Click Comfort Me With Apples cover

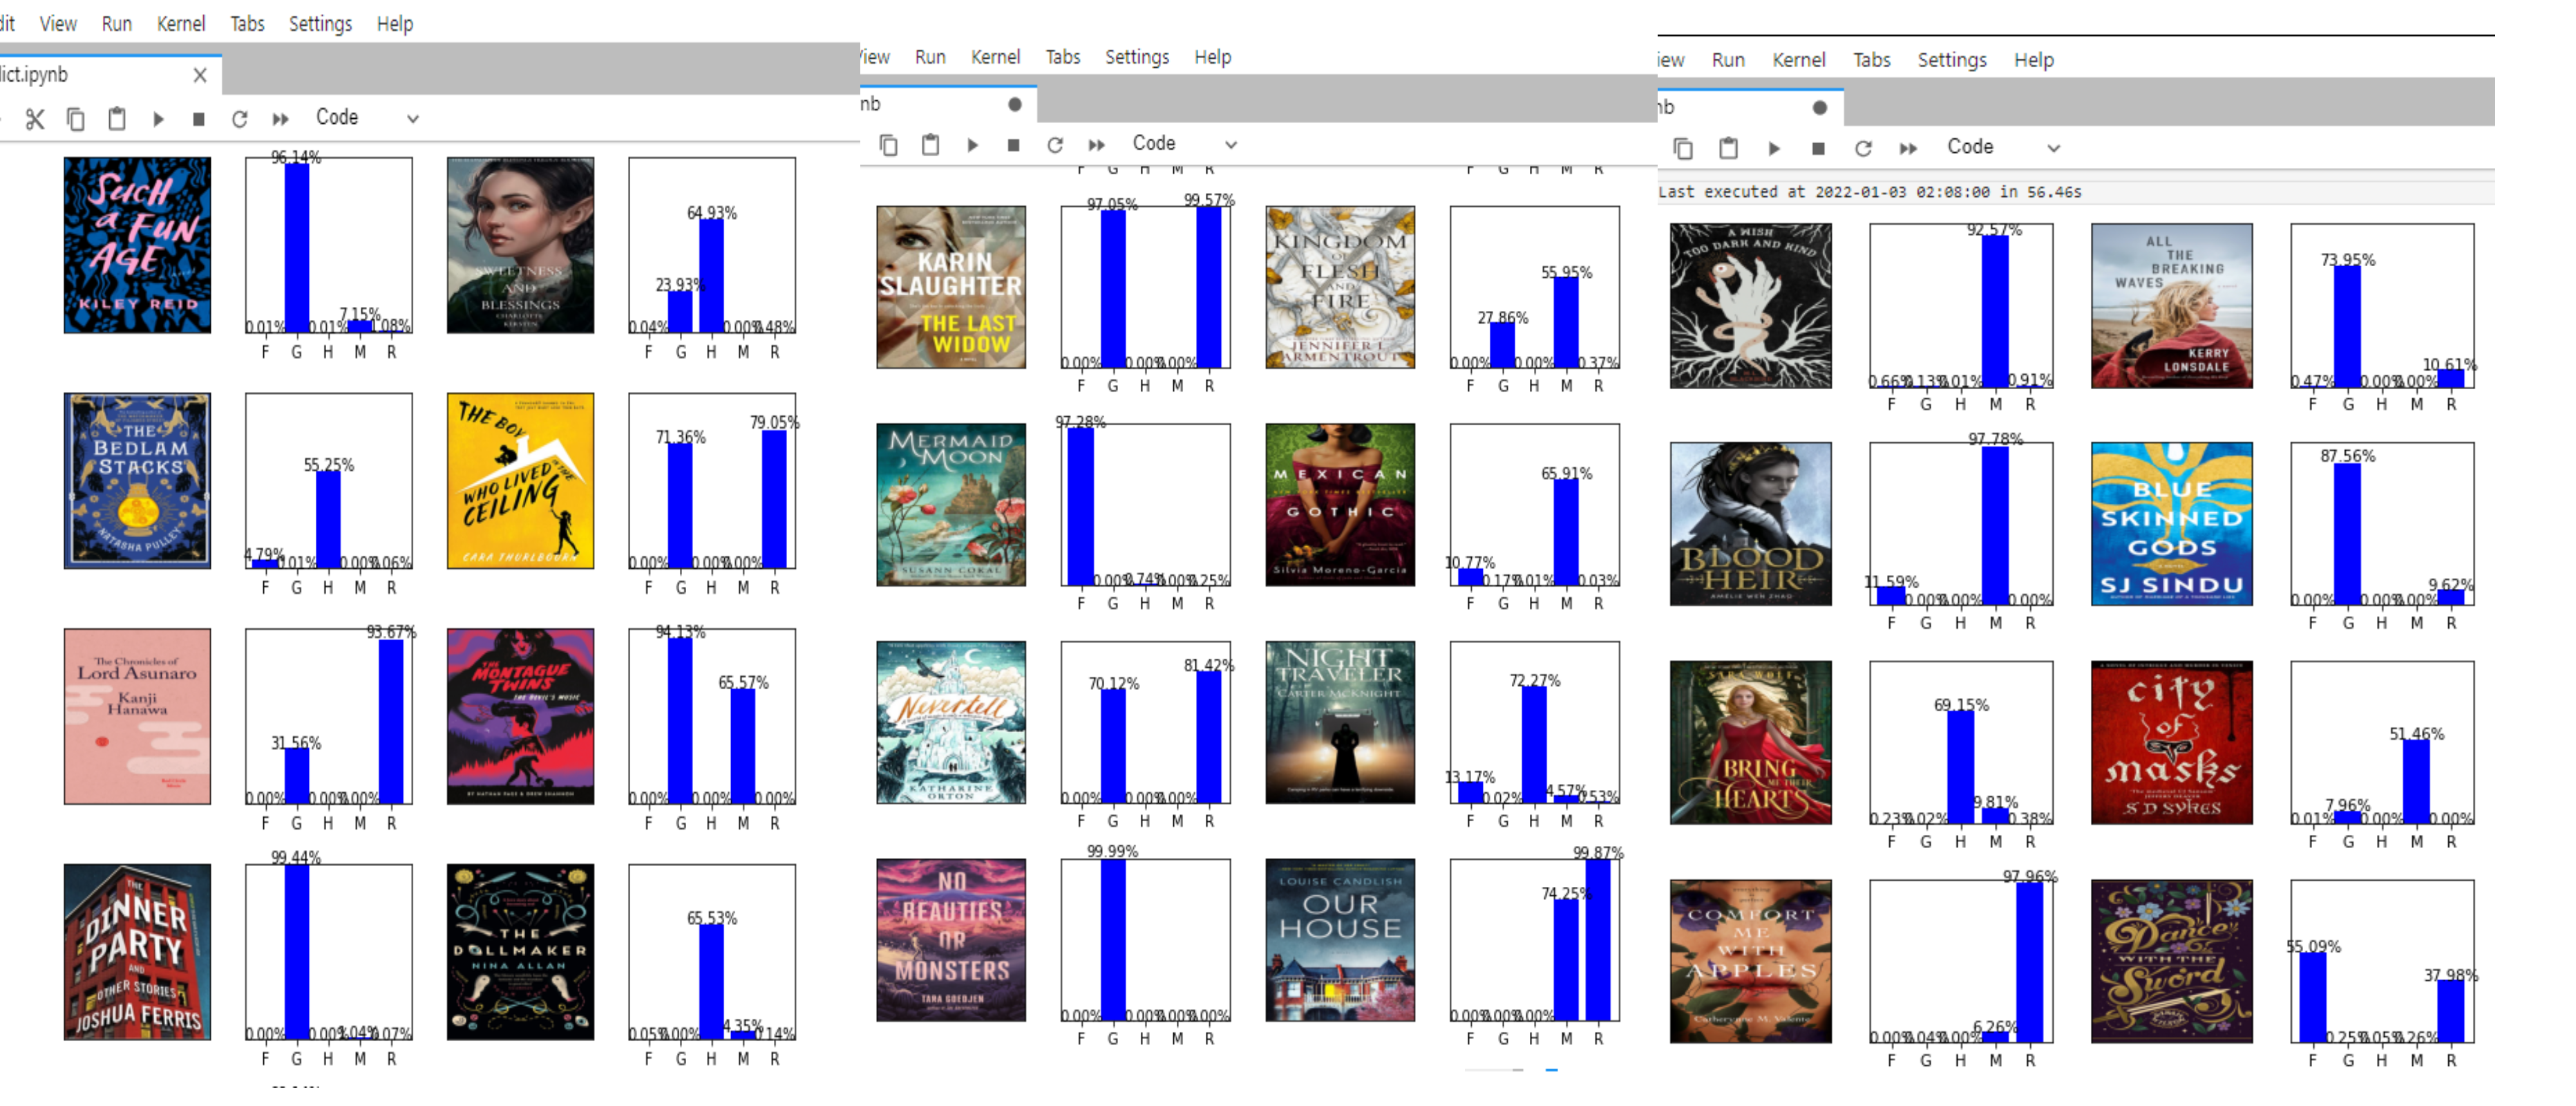(x=1751, y=962)
